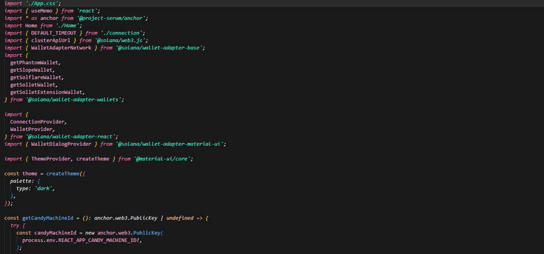Screen dimensions: 544x254
Task: Click the createTheme( function call
Action: [x=64, y=173]
